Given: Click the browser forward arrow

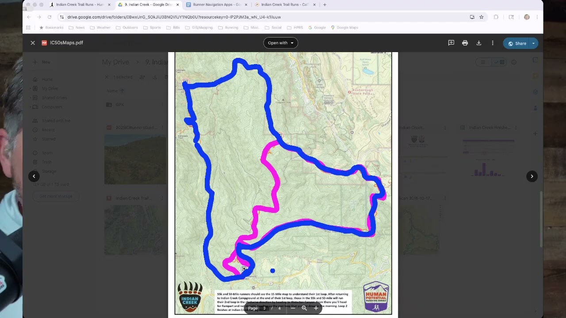Looking at the screenshot, I should tap(39, 17).
